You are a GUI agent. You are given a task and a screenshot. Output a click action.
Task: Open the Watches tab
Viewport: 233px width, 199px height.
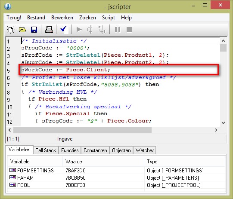(x=145, y=150)
